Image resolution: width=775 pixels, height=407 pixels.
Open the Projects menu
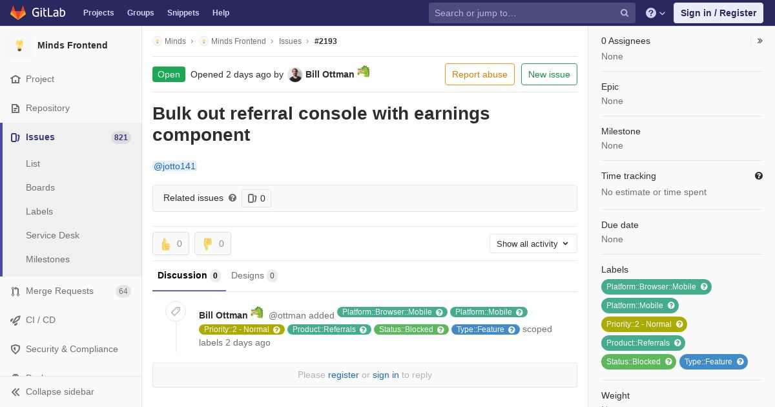coord(98,13)
